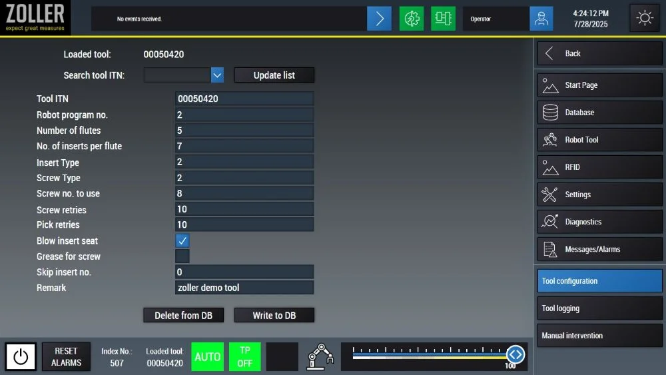
Task: Click the blue arrow next to event messages
Action: [379, 19]
